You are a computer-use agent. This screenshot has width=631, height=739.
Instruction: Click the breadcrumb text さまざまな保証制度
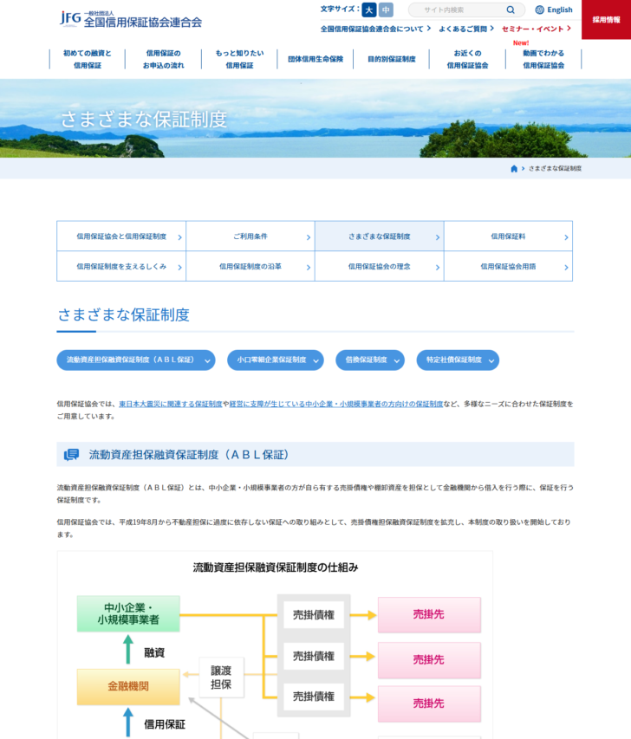[x=555, y=169]
